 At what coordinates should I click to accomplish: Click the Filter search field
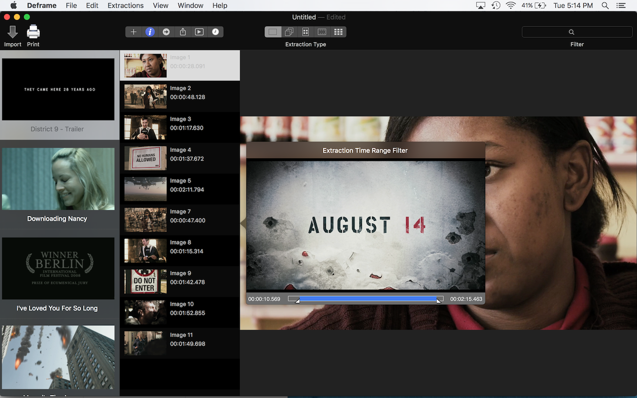point(577,32)
